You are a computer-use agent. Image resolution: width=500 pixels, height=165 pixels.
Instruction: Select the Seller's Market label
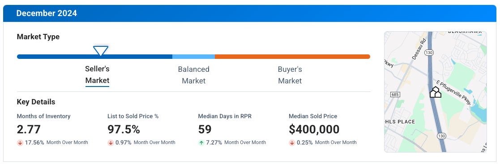pyautogui.click(x=97, y=75)
